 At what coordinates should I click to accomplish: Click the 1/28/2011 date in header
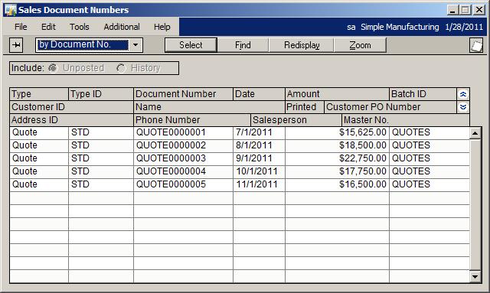(464, 27)
